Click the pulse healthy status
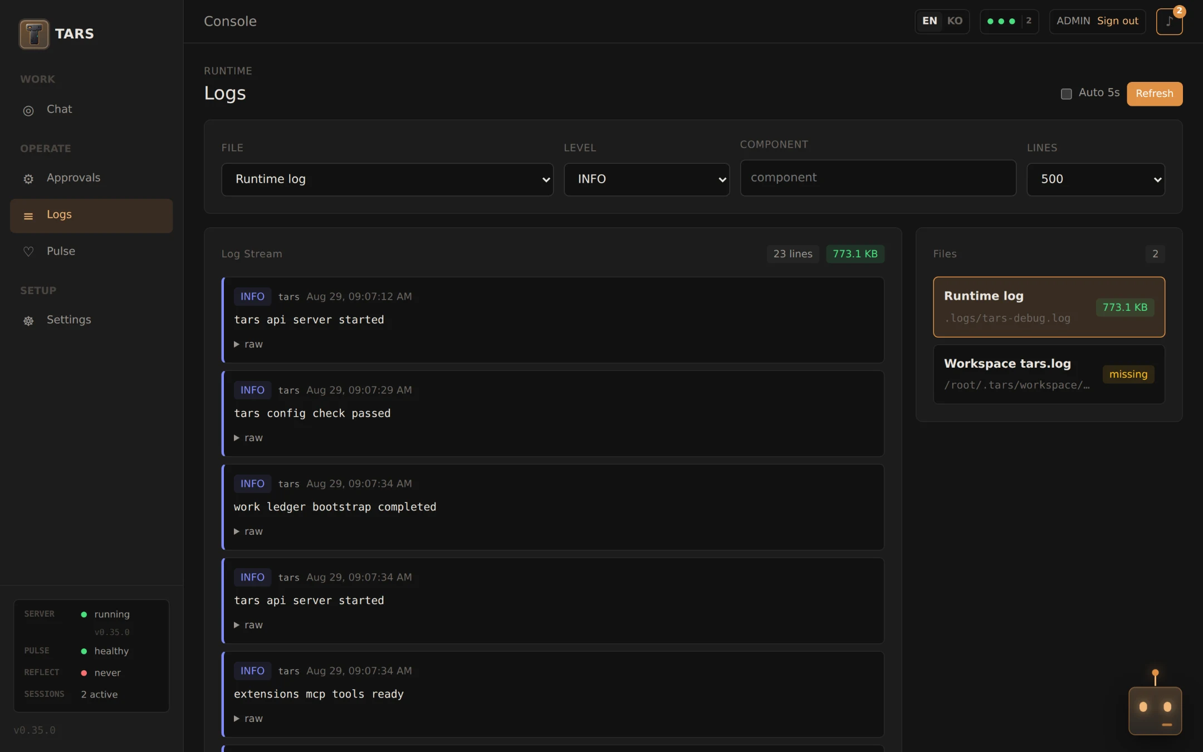 (111, 651)
